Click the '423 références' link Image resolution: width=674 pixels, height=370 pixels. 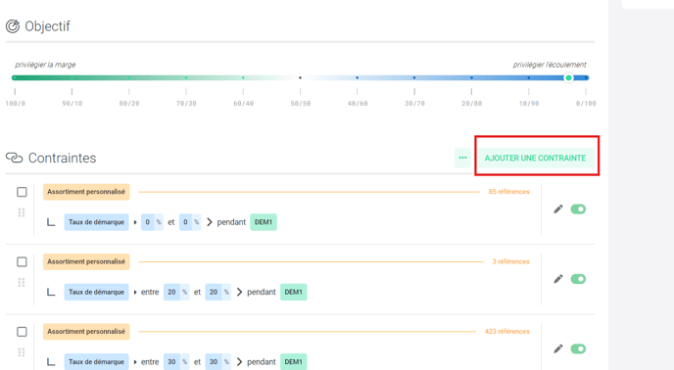pyautogui.click(x=507, y=332)
